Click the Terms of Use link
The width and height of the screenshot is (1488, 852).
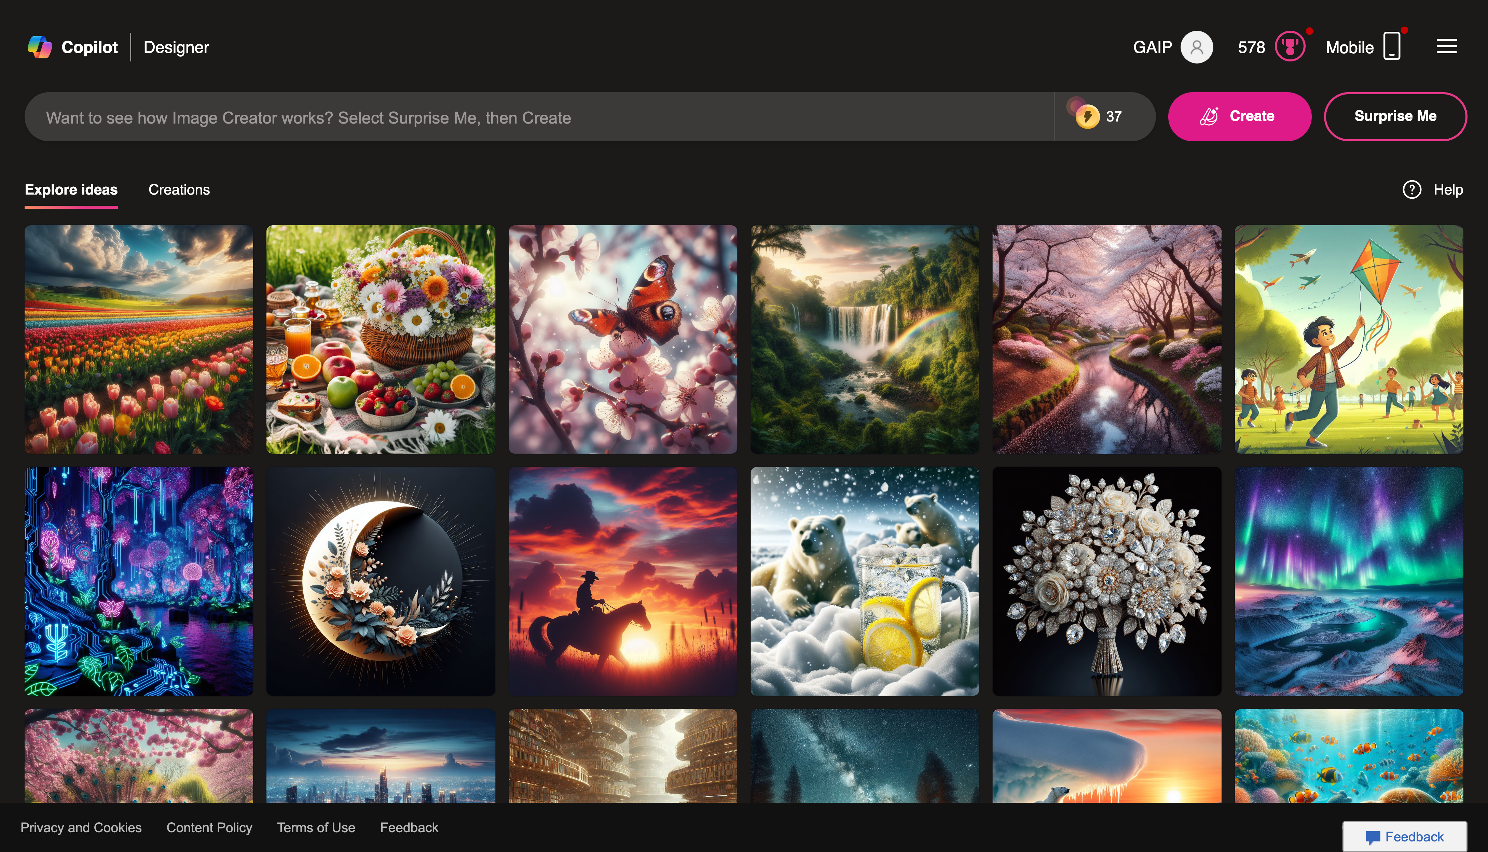click(x=316, y=827)
